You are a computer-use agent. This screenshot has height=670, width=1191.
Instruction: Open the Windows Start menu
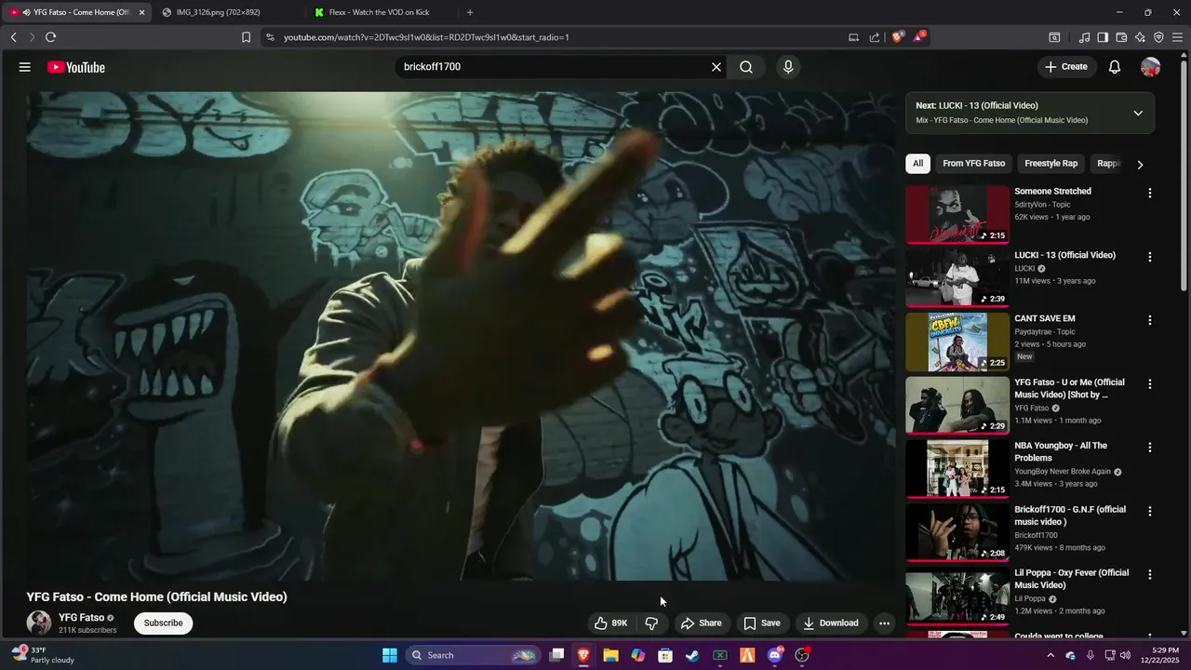click(390, 655)
